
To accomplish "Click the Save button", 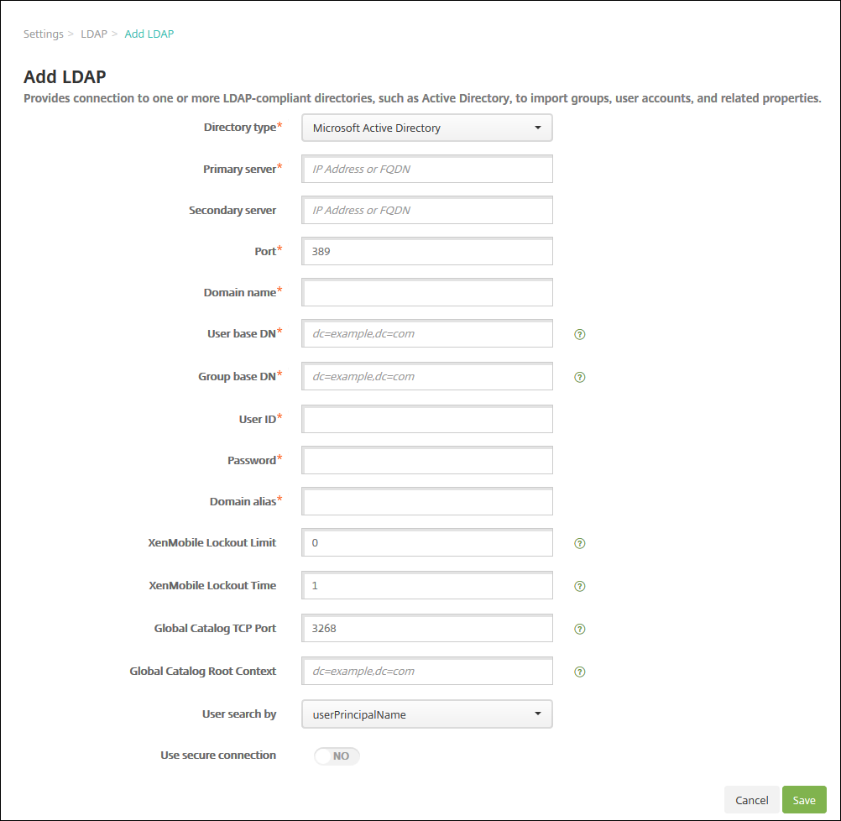I will [804, 800].
